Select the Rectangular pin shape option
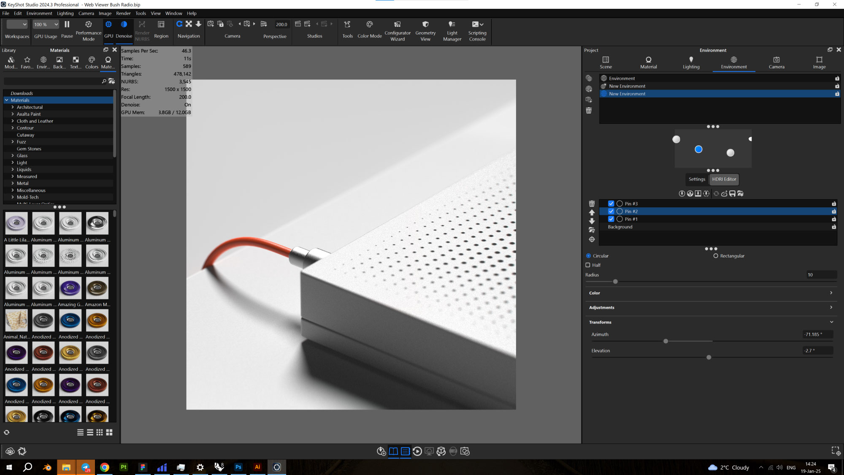The height and width of the screenshot is (475, 844). (716, 256)
